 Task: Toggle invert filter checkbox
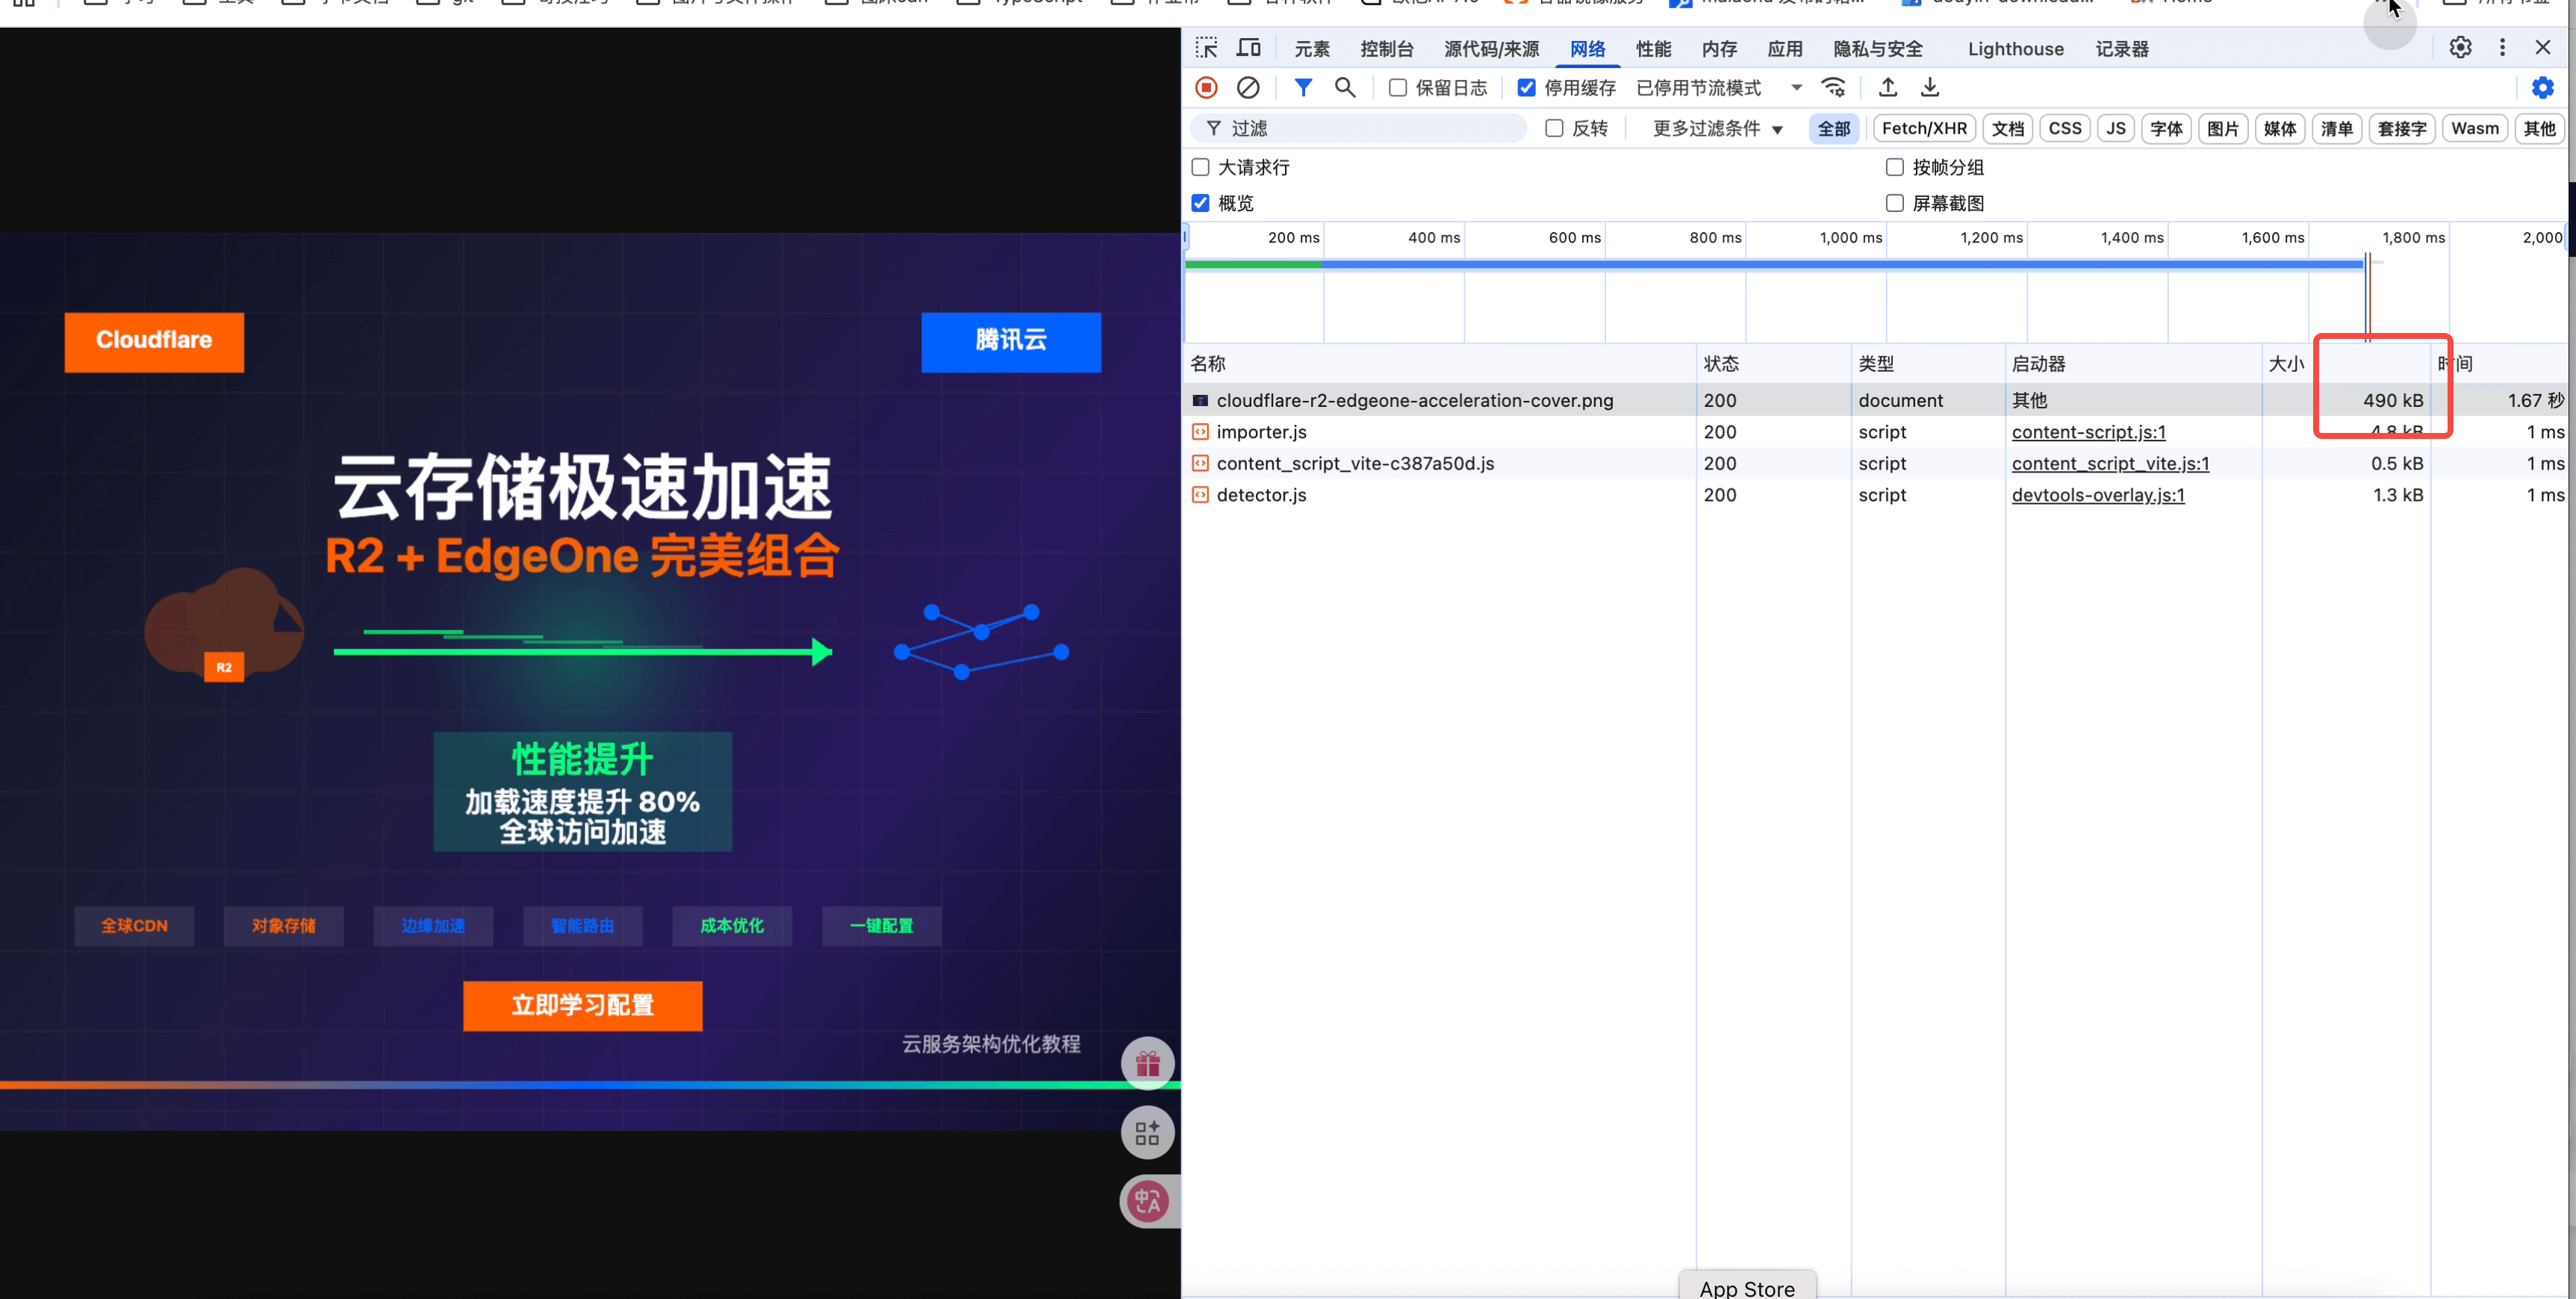pos(1554,128)
